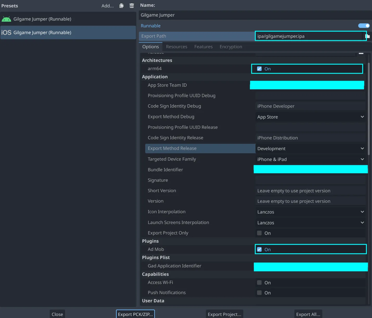
Task: Click the duplicate preset icon
Action: (121, 6)
